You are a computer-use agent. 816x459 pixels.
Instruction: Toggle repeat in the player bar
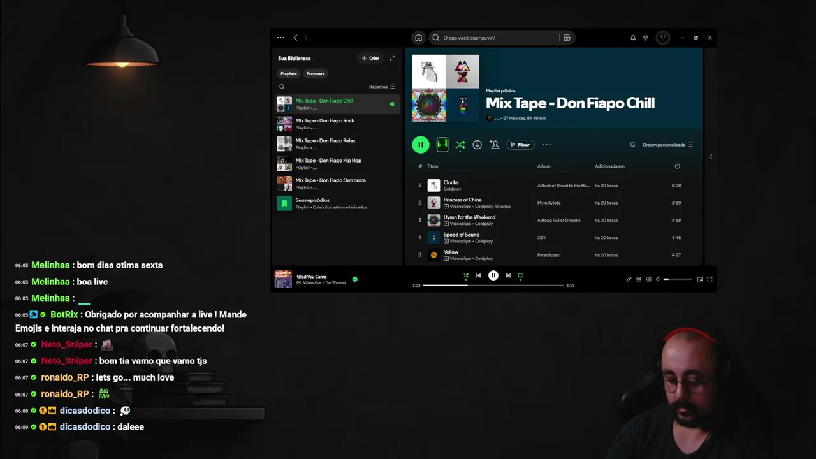tap(521, 275)
